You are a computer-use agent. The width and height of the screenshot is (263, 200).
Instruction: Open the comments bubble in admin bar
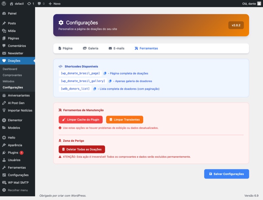point(41,4)
